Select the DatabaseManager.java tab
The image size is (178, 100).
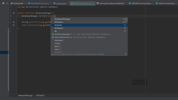tap(83, 3)
